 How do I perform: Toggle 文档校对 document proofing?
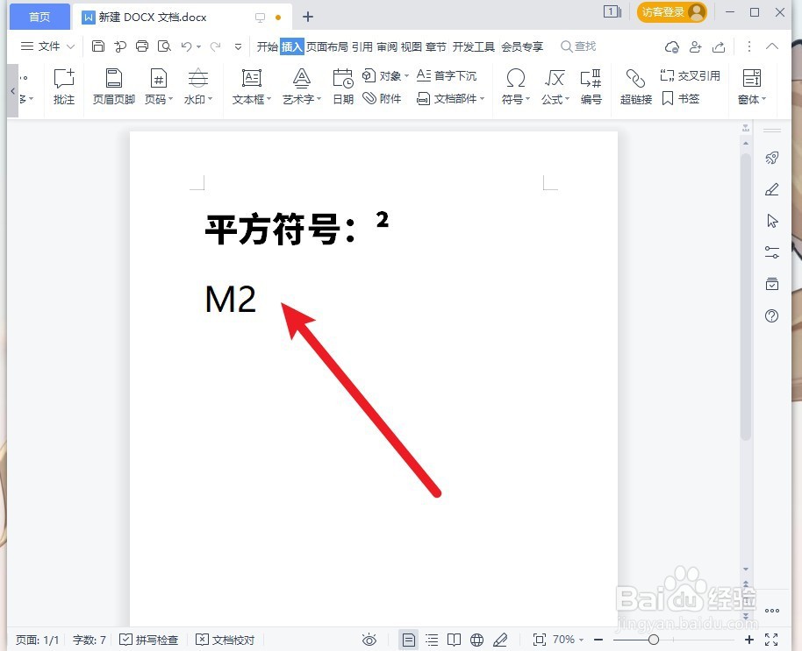click(x=226, y=640)
